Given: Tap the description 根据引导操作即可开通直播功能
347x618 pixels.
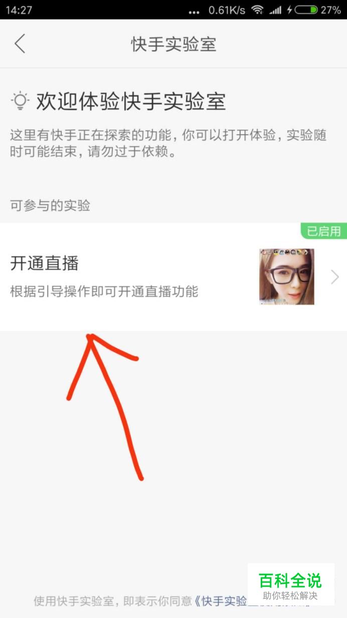Looking at the screenshot, I should 104,291.
